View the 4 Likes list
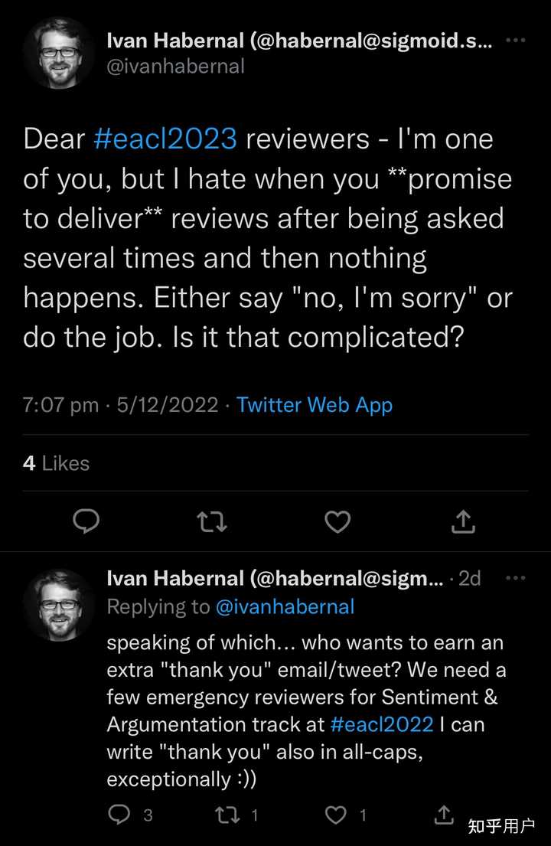 click(56, 463)
